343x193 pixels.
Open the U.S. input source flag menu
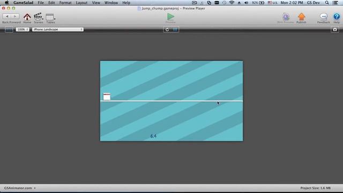[x=273, y=3]
